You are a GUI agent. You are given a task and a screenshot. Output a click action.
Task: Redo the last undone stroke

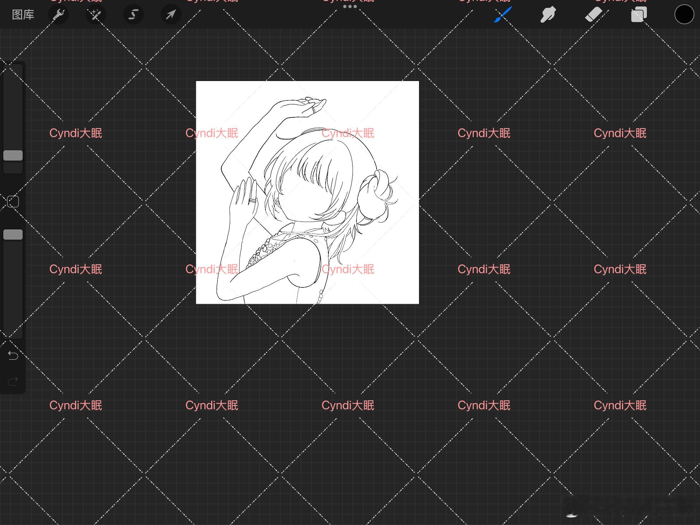click(x=13, y=381)
